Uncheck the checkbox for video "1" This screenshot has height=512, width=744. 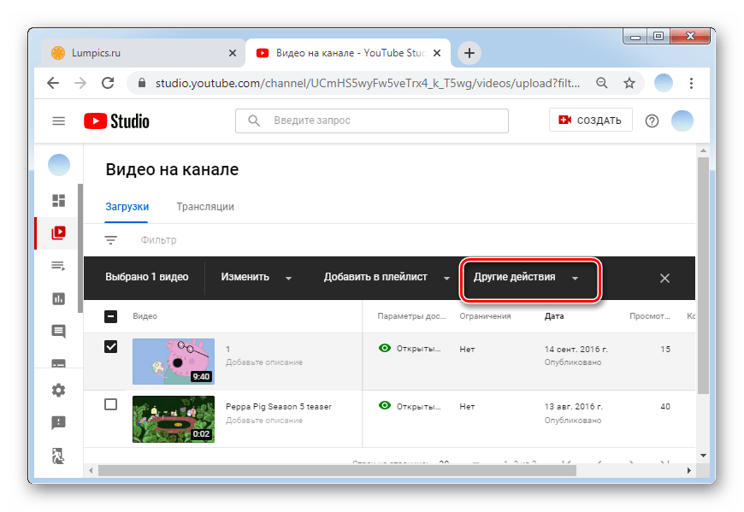(x=111, y=347)
